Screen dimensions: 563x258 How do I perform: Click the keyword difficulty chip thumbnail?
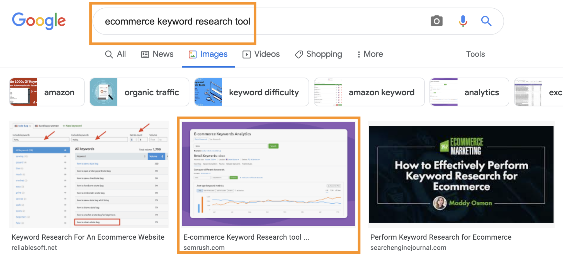pyautogui.click(x=208, y=92)
